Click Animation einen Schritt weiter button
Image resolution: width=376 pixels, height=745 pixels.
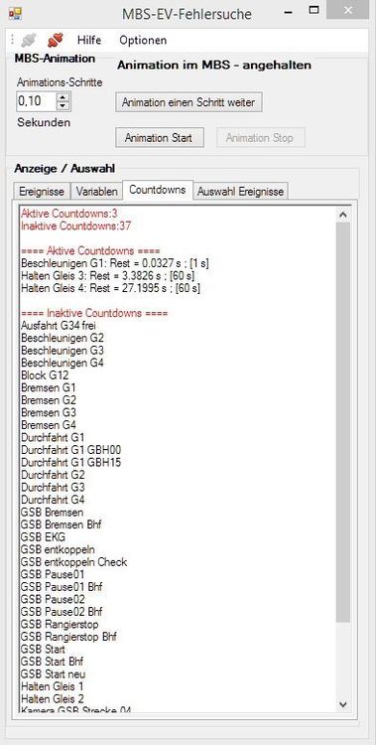[188, 102]
